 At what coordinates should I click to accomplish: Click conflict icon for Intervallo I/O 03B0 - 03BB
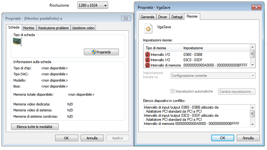tap(148, 54)
